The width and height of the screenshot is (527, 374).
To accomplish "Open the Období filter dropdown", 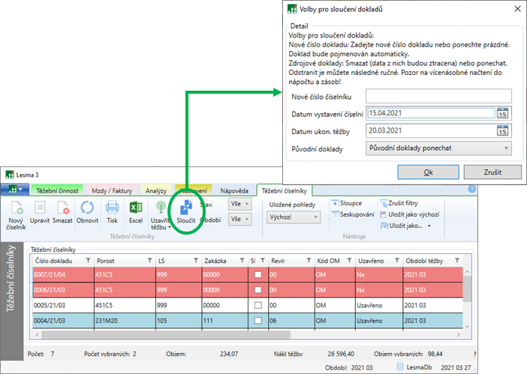I will point(240,219).
